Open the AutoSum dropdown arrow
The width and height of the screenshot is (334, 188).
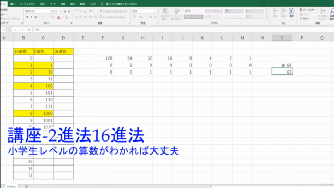pos(316,10)
